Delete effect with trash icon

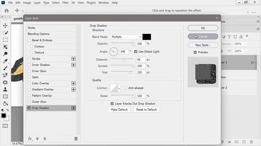76,139
